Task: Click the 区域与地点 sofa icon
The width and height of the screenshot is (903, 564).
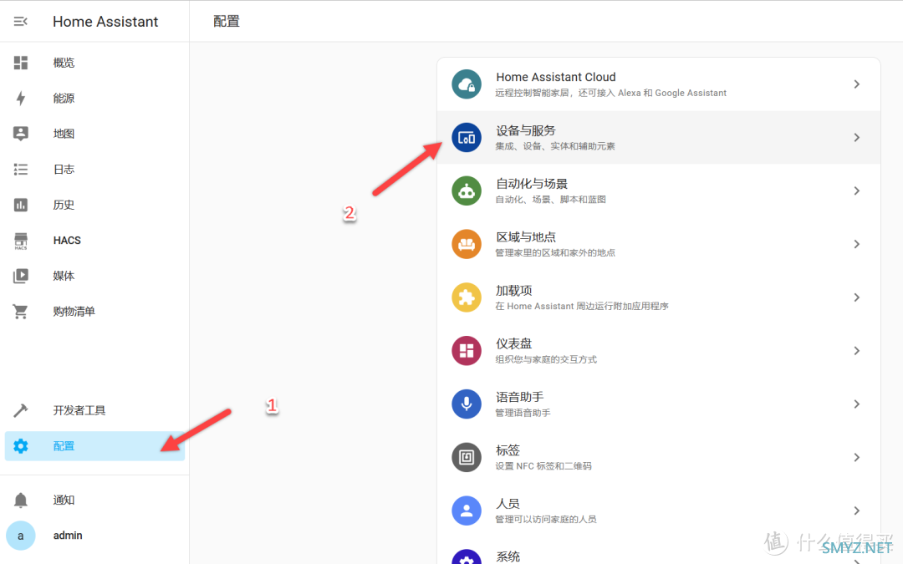Action: point(467,244)
